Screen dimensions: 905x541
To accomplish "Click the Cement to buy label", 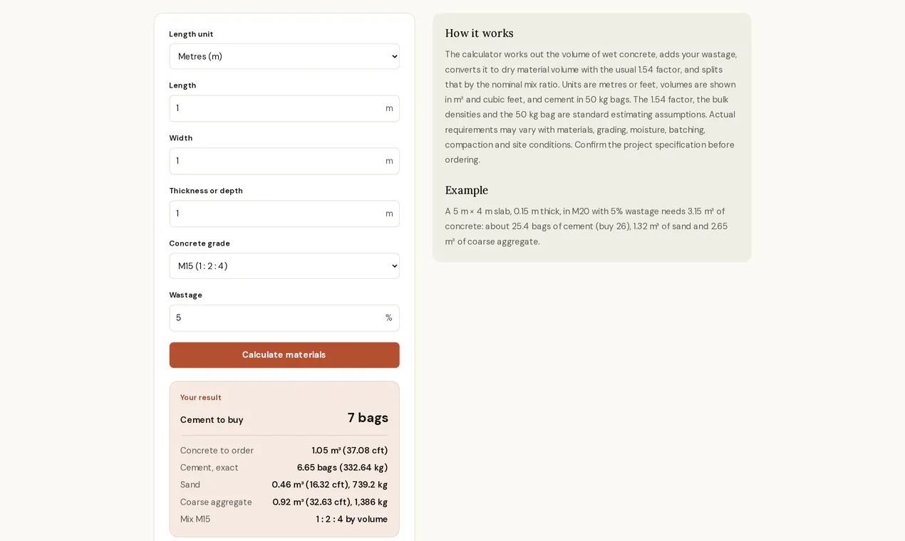I will click(x=212, y=420).
